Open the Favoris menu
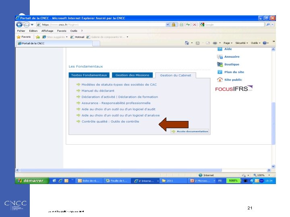Viewport: 290px width, 217px height. point(62,31)
